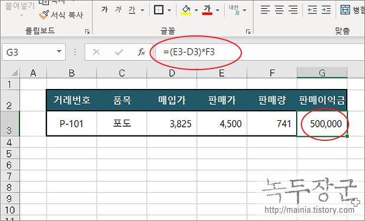Confirm formula entry with the checkmark icon
Screen dimensions: 365x221
click(x=119, y=52)
